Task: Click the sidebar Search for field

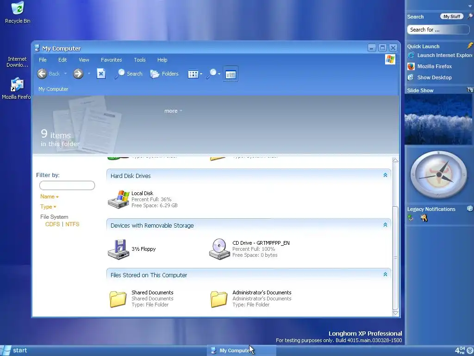Action: click(438, 30)
